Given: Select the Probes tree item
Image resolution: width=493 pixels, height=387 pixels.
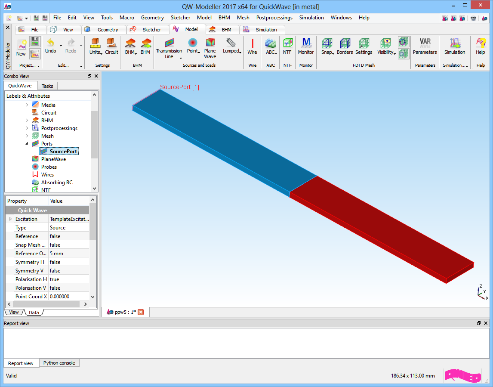Looking at the screenshot, I should [44, 167].
